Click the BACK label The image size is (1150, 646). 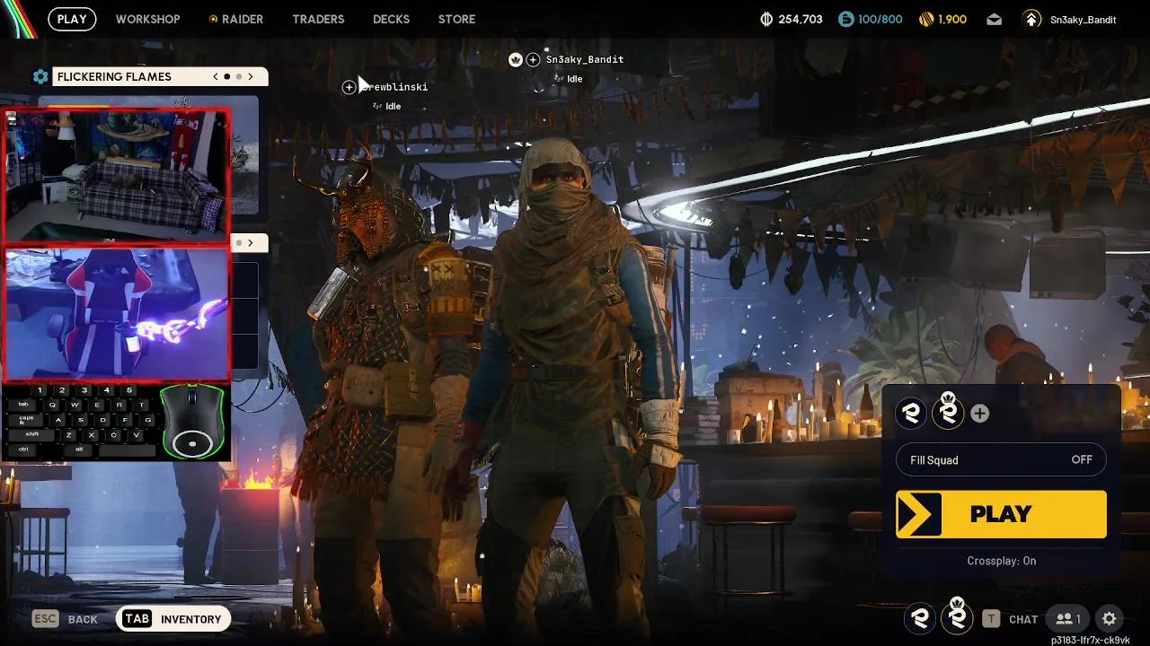pyautogui.click(x=83, y=619)
